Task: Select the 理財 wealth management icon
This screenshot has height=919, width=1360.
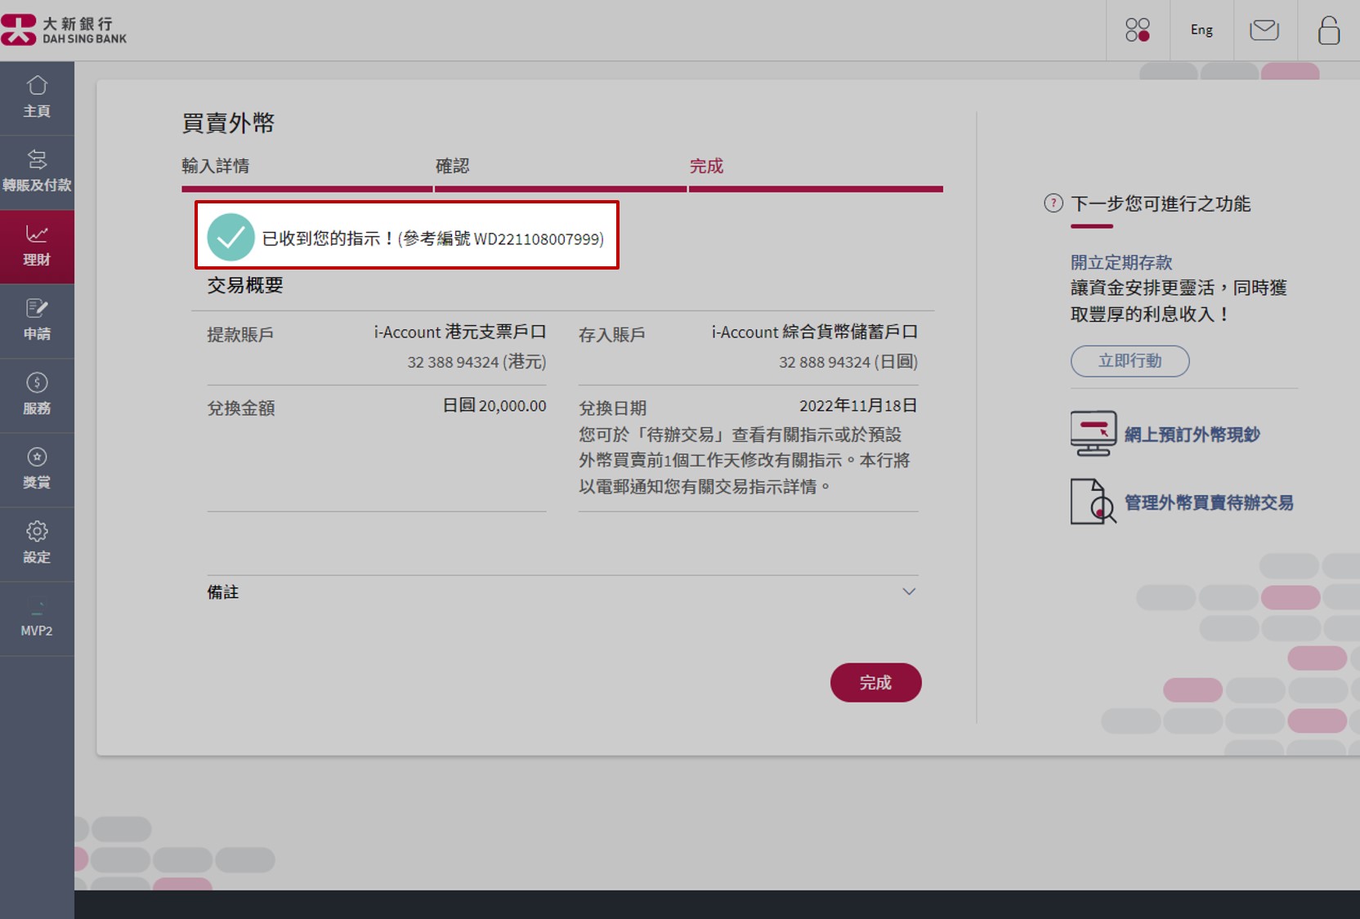Action: point(37,245)
